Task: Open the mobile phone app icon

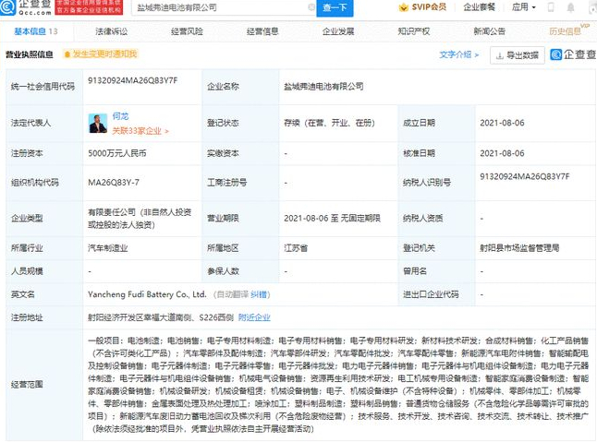Action: click(551, 7)
